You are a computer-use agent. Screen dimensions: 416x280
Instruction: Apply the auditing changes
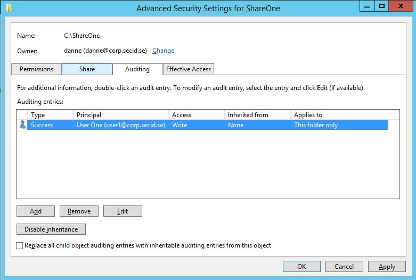tap(387, 267)
